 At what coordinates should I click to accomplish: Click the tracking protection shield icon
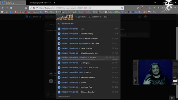pyautogui.click(x=31, y=8)
